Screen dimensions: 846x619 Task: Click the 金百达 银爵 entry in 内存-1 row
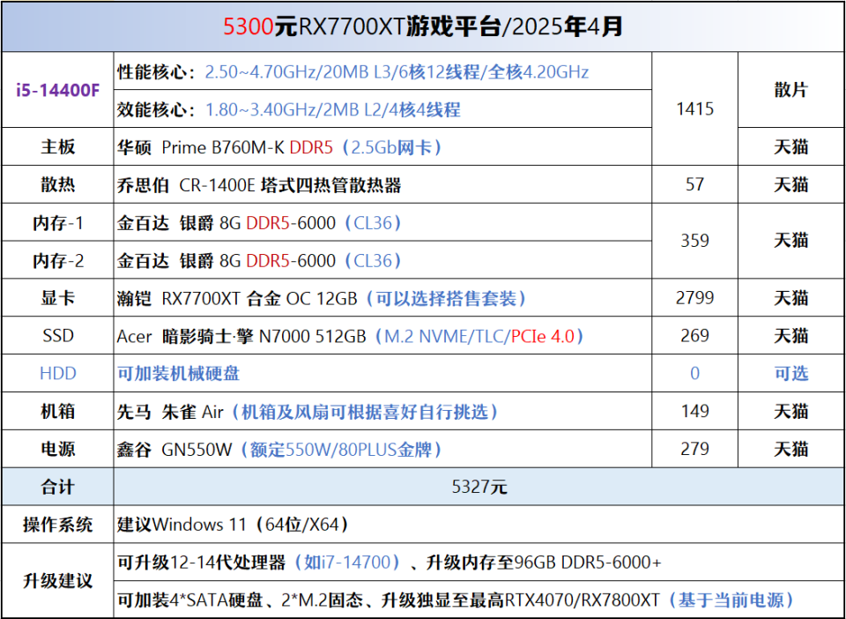pyautogui.click(x=259, y=223)
